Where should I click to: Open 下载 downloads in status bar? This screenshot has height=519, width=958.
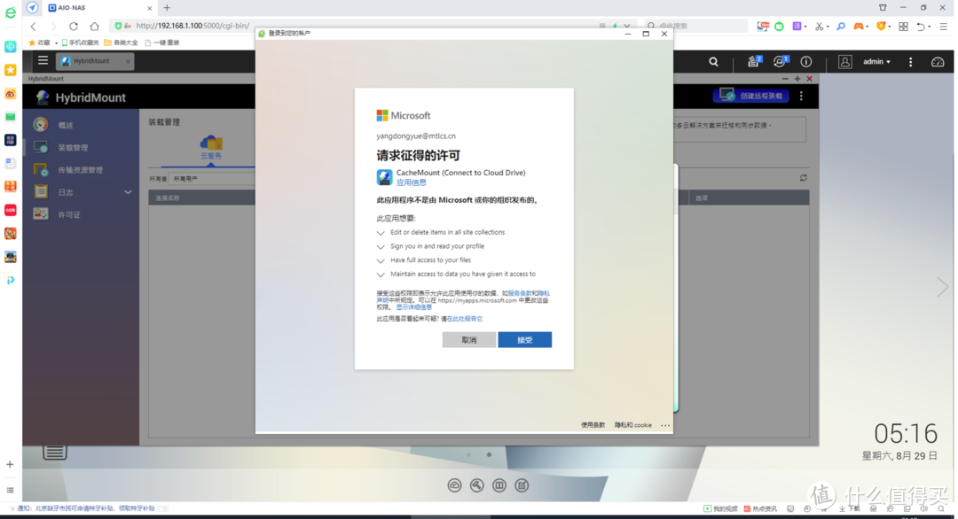(850, 508)
